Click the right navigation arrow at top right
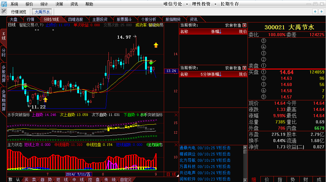This screenshot has width=326, height=182. click(x=321, y=12)
